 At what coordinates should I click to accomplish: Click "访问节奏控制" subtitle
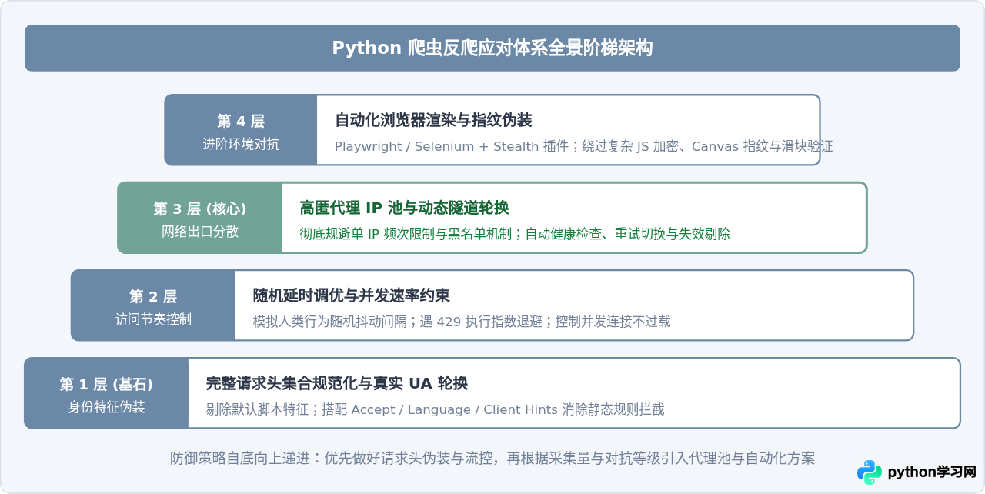(153, 319)
